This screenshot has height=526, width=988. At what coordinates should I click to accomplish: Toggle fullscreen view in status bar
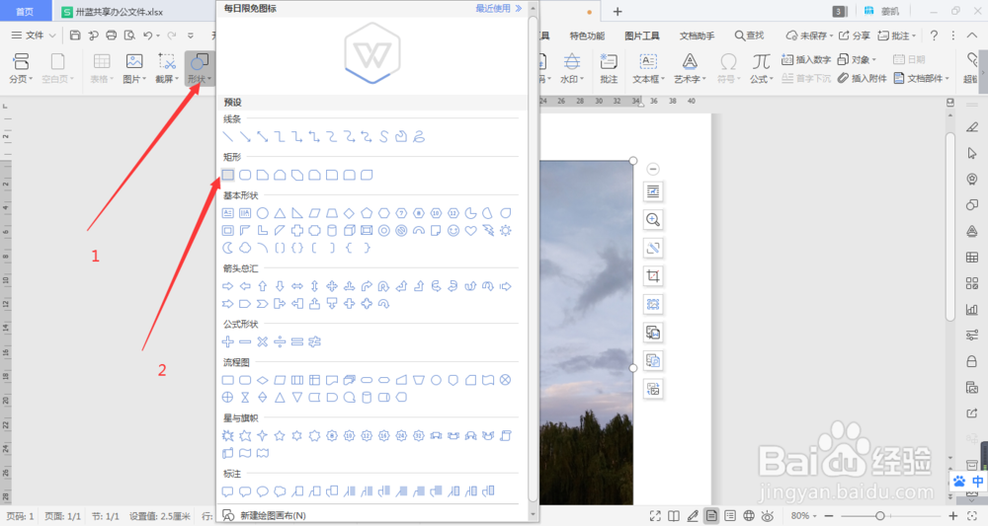click(655, 516)
